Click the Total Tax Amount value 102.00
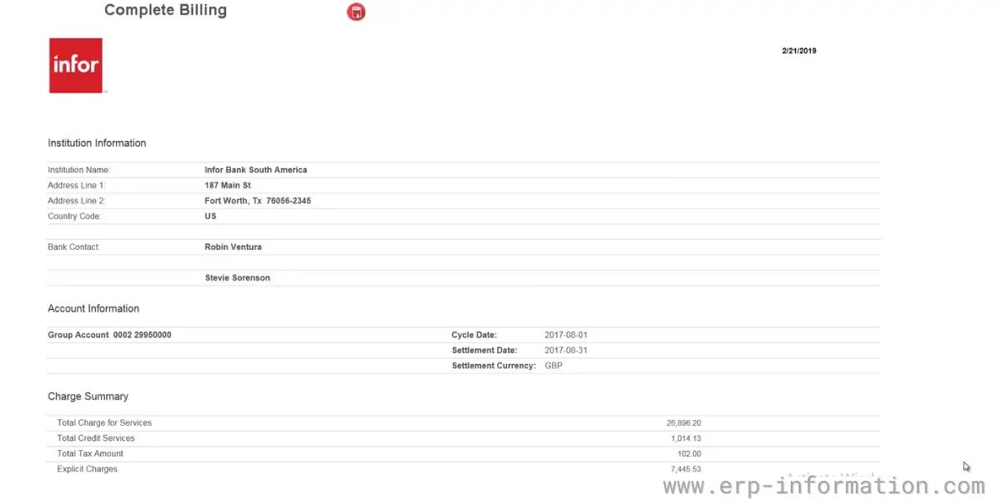Image resolution: width=1001 pixels, height=500 pixels. pos(689,454)
